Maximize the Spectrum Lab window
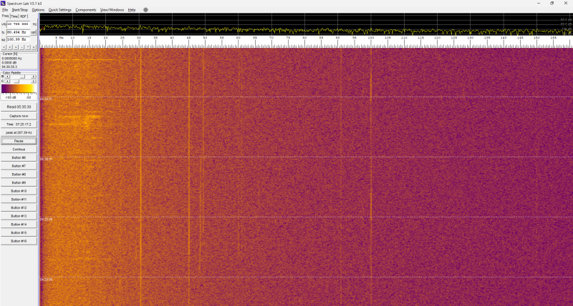The image size is (573, 306). 552,4
